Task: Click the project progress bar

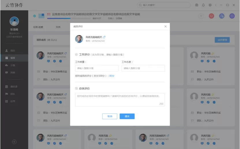Action: coord(69,18)
